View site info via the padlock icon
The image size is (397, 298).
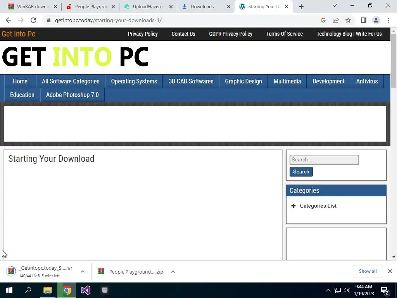[x=49, y=20]
